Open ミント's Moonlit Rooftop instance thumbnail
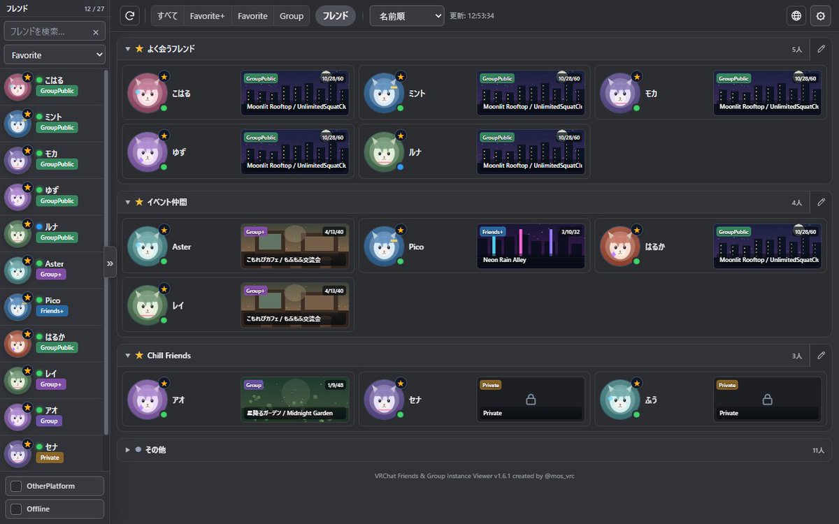This screenshot has height=524, width=839. coord(531,93)
